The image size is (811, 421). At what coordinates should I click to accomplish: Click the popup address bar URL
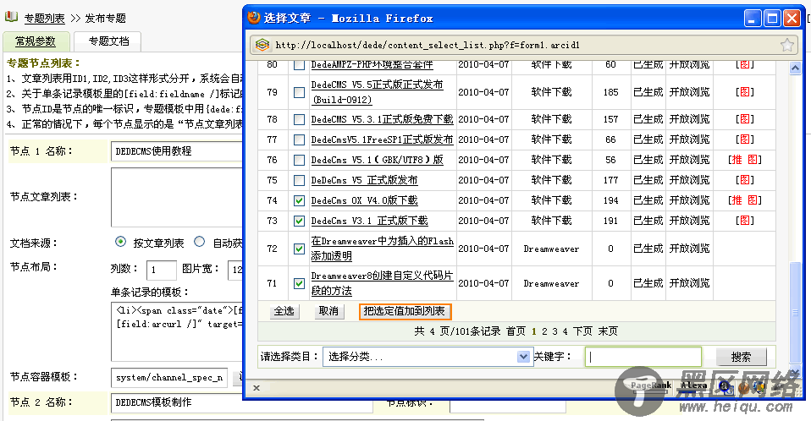point(428,45)
